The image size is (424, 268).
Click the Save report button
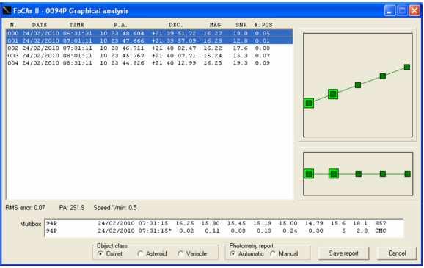(x=343, y=253)
